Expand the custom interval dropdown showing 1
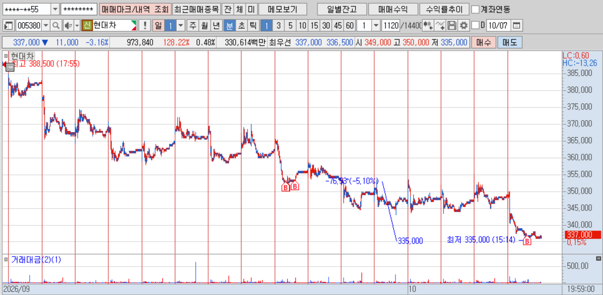 click(x=376, y=25)
